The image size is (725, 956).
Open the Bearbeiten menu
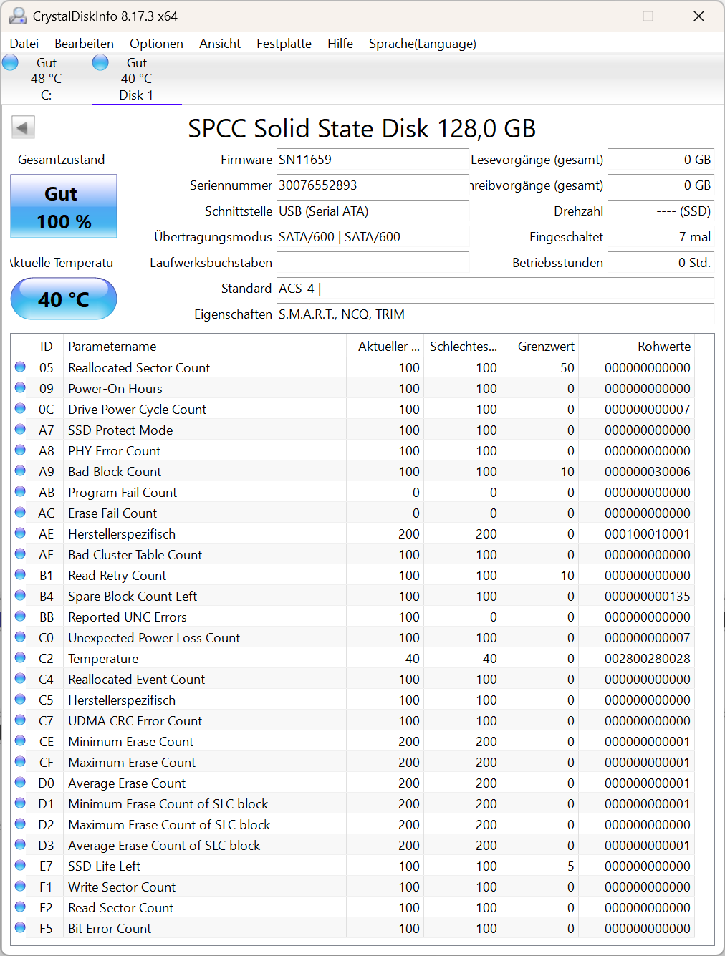point(84,44)
